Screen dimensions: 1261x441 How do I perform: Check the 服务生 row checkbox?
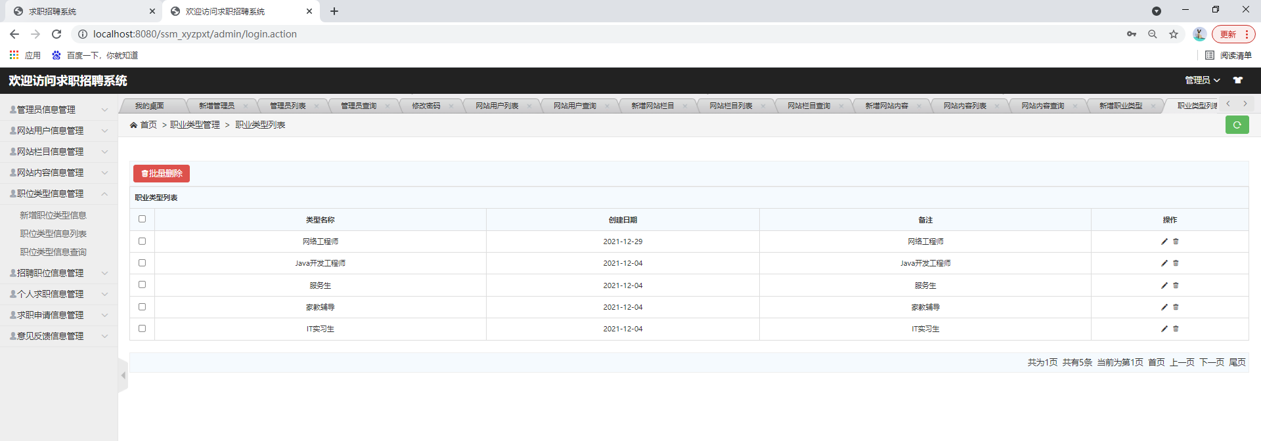(142, 285)
